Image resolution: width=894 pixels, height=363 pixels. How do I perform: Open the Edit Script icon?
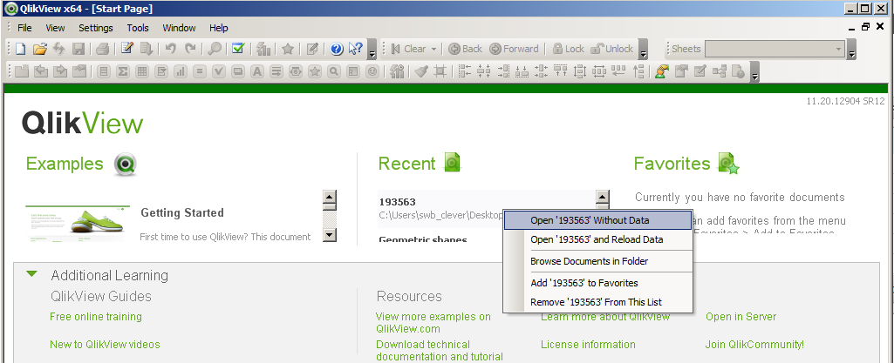tap(126, 49)
